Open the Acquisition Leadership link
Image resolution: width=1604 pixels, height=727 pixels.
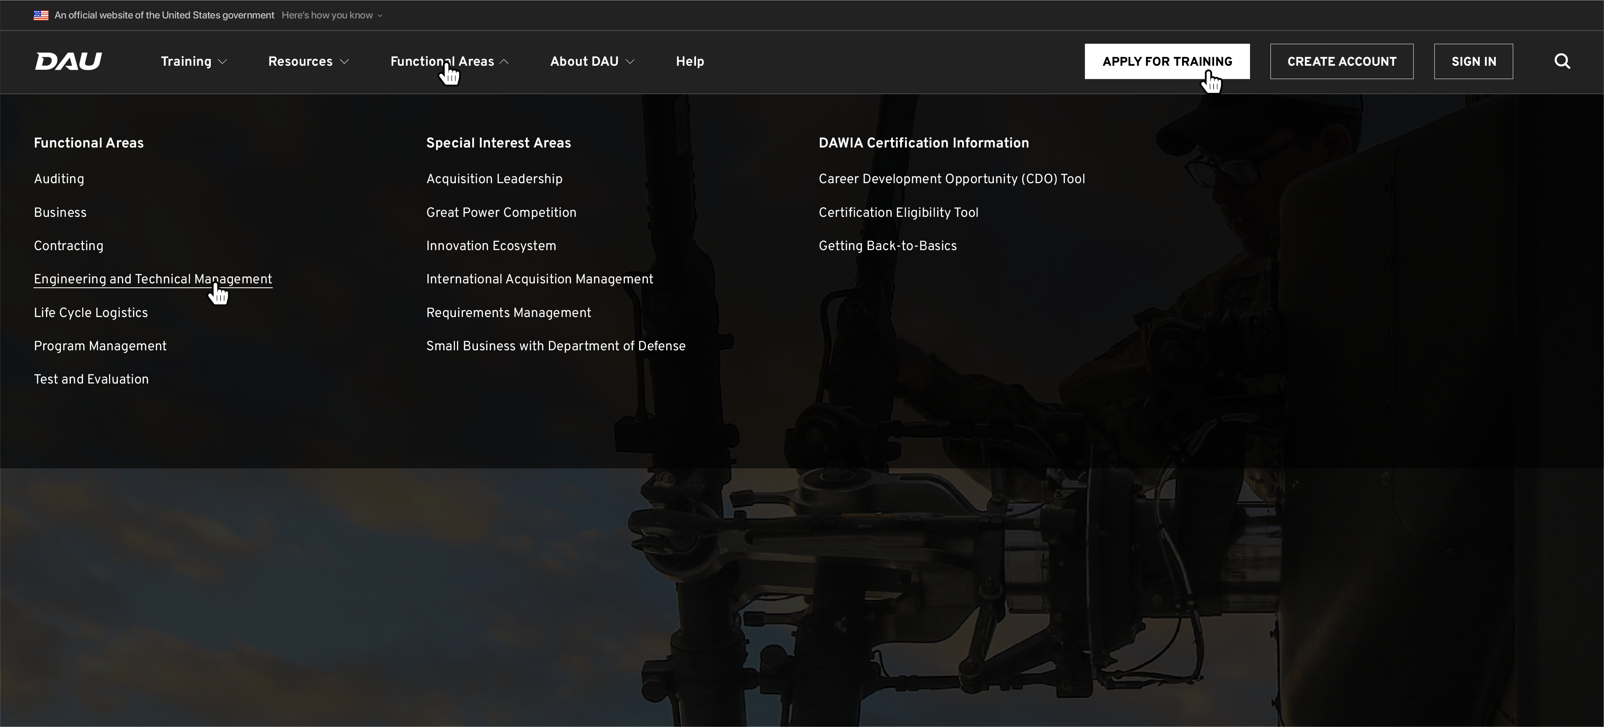click(x=494, y=179)
